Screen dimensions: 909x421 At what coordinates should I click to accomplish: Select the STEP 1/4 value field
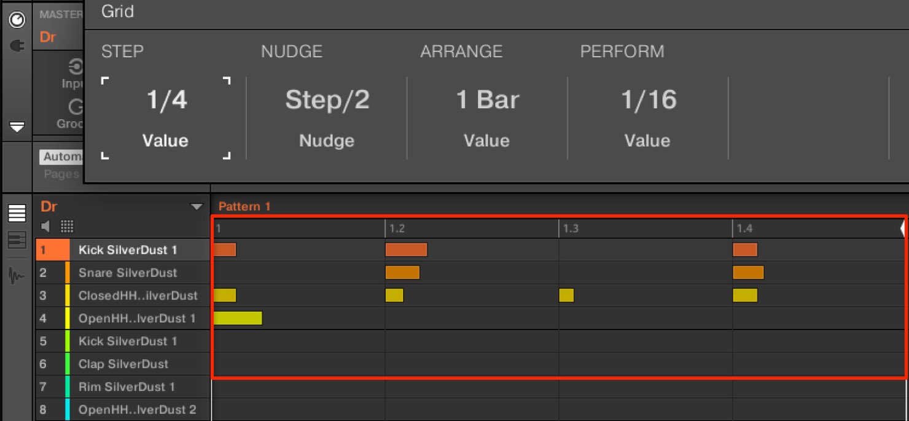[166, 118]
